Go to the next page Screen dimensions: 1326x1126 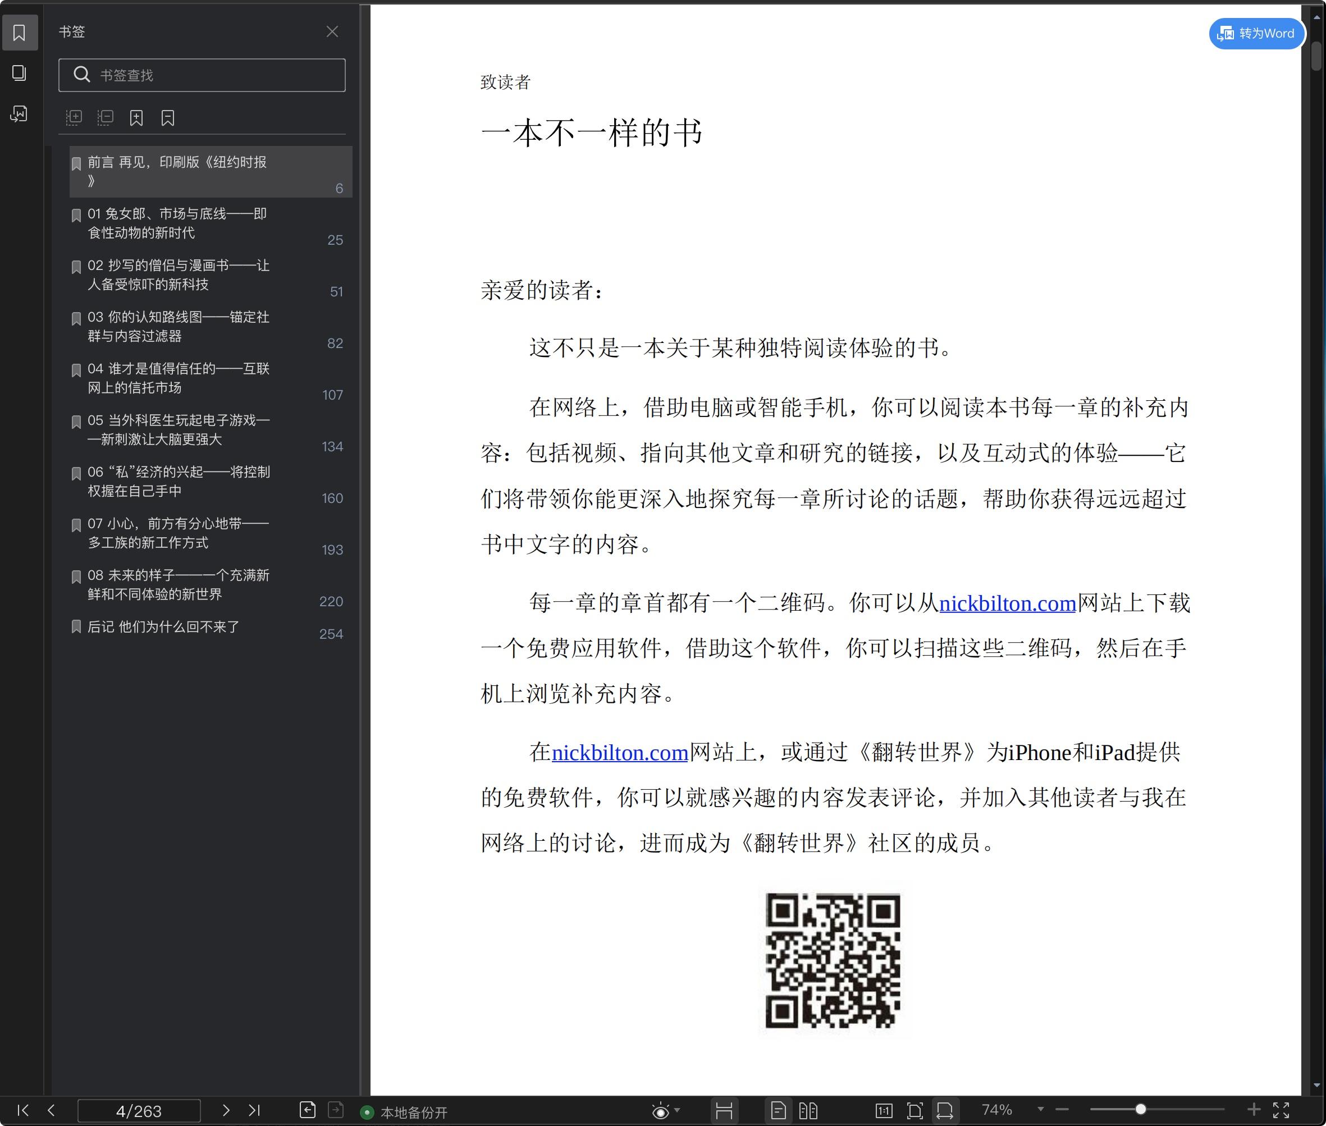click(225, 1110)
